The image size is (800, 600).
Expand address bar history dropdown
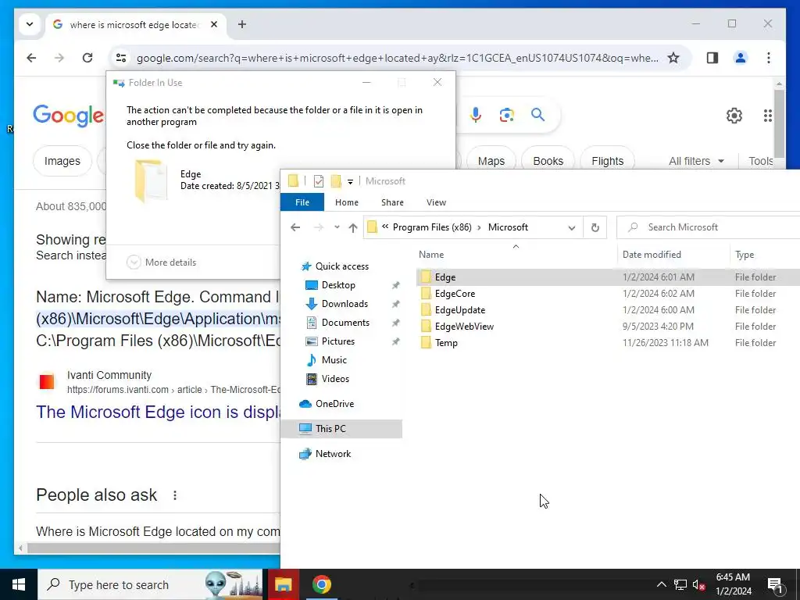click(571, 228)
